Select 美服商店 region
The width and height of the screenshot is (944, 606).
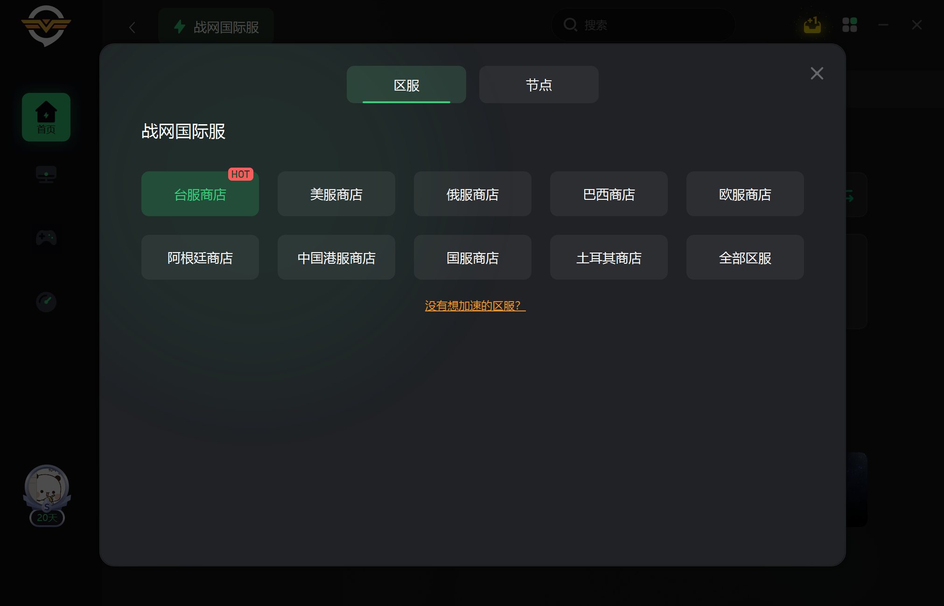[x=336, y=194]
